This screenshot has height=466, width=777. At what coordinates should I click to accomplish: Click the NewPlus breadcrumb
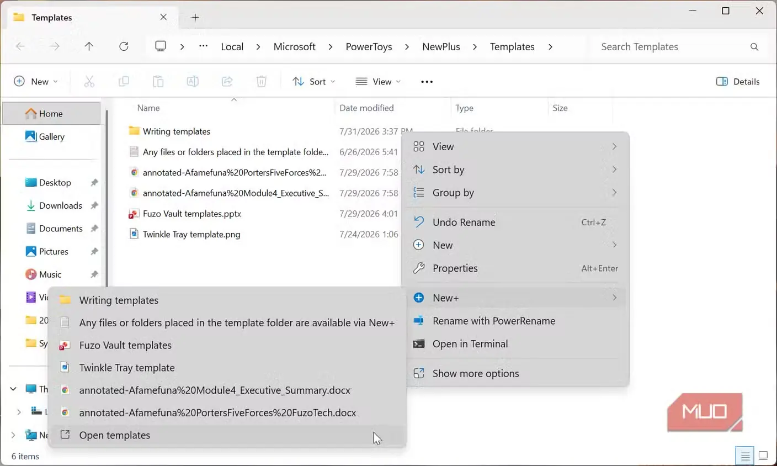coord(441,47)
